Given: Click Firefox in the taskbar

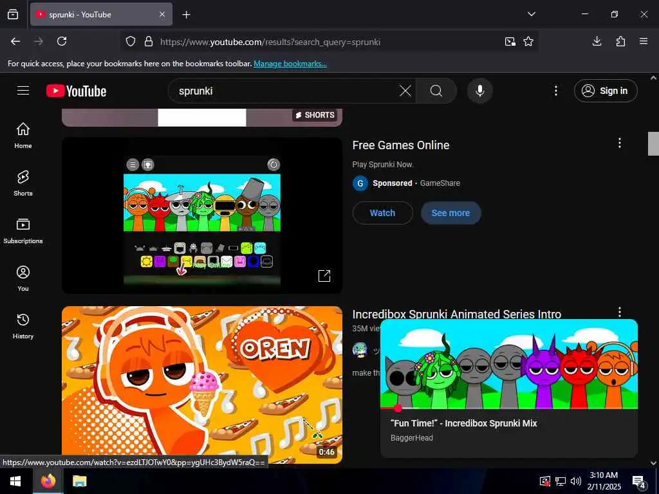Looking at the screenshot, I should point(48,481).
